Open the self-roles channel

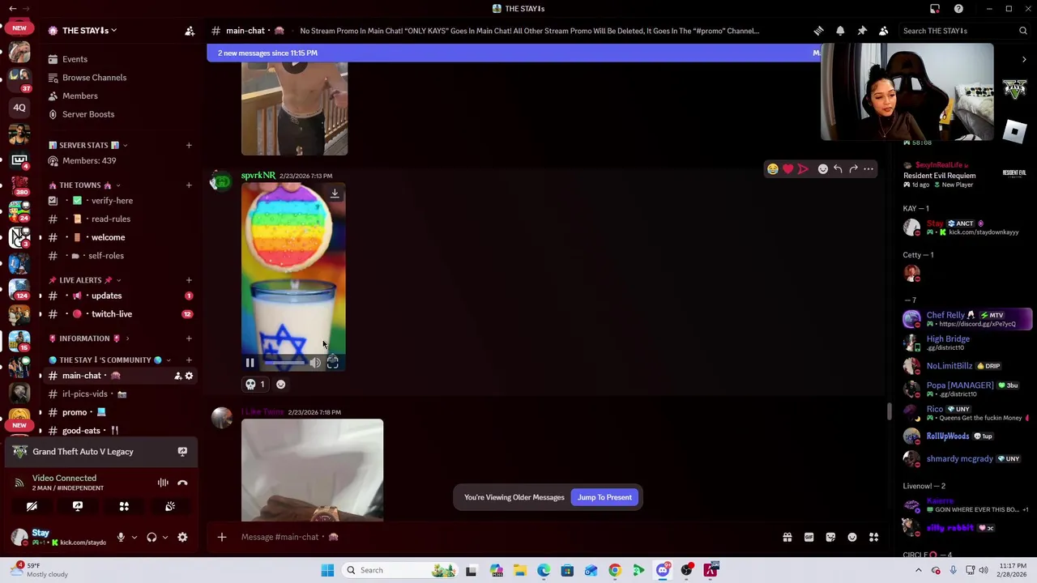tap(106, 256)
